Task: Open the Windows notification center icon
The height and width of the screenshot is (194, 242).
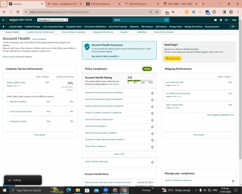Action: click(236, 190)
